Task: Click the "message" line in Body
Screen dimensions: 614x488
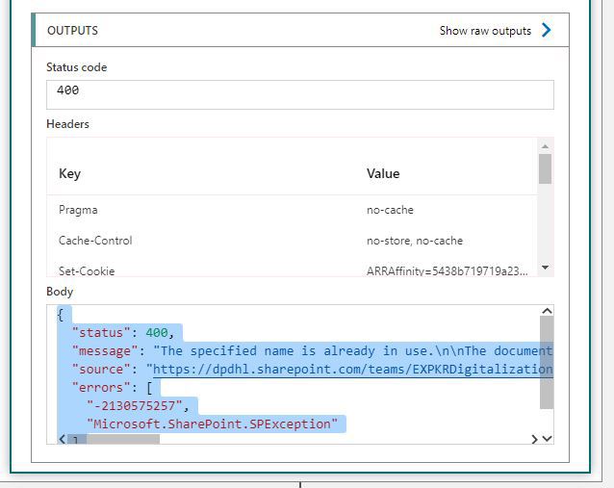Action: (312, 350)
